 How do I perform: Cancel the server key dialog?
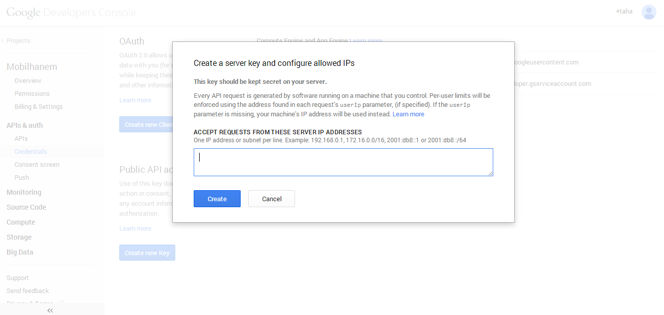pos(272,199)
